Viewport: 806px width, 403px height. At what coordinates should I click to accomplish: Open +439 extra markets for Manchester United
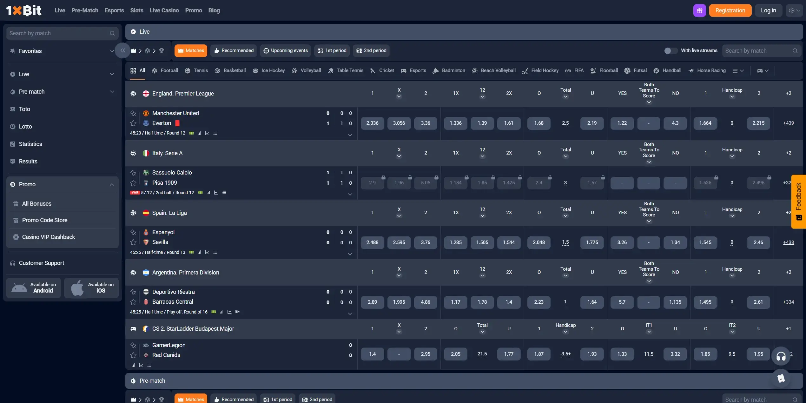[x=789, y=123]
